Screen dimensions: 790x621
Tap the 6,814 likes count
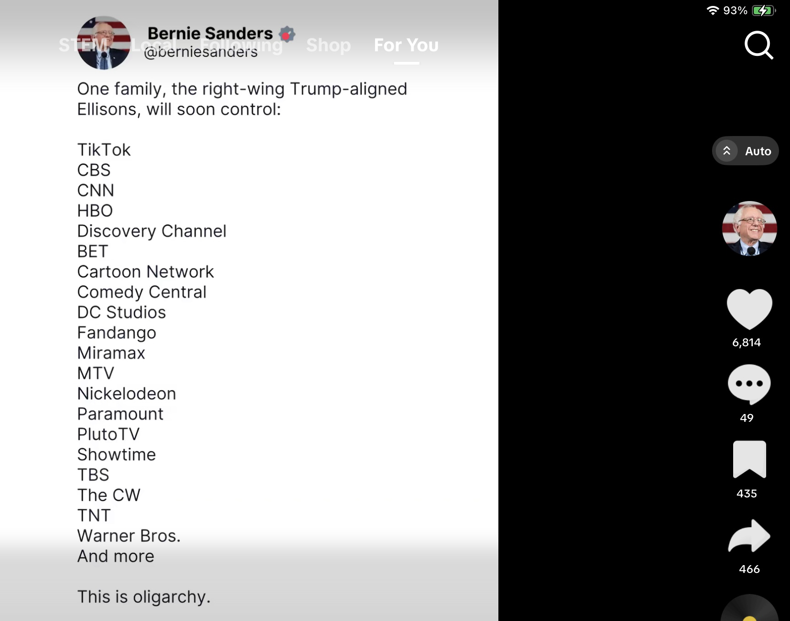pyautogui.click(x=746, y=343)
